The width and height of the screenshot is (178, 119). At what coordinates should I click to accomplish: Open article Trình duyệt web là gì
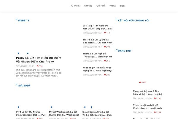coord(147,107)
